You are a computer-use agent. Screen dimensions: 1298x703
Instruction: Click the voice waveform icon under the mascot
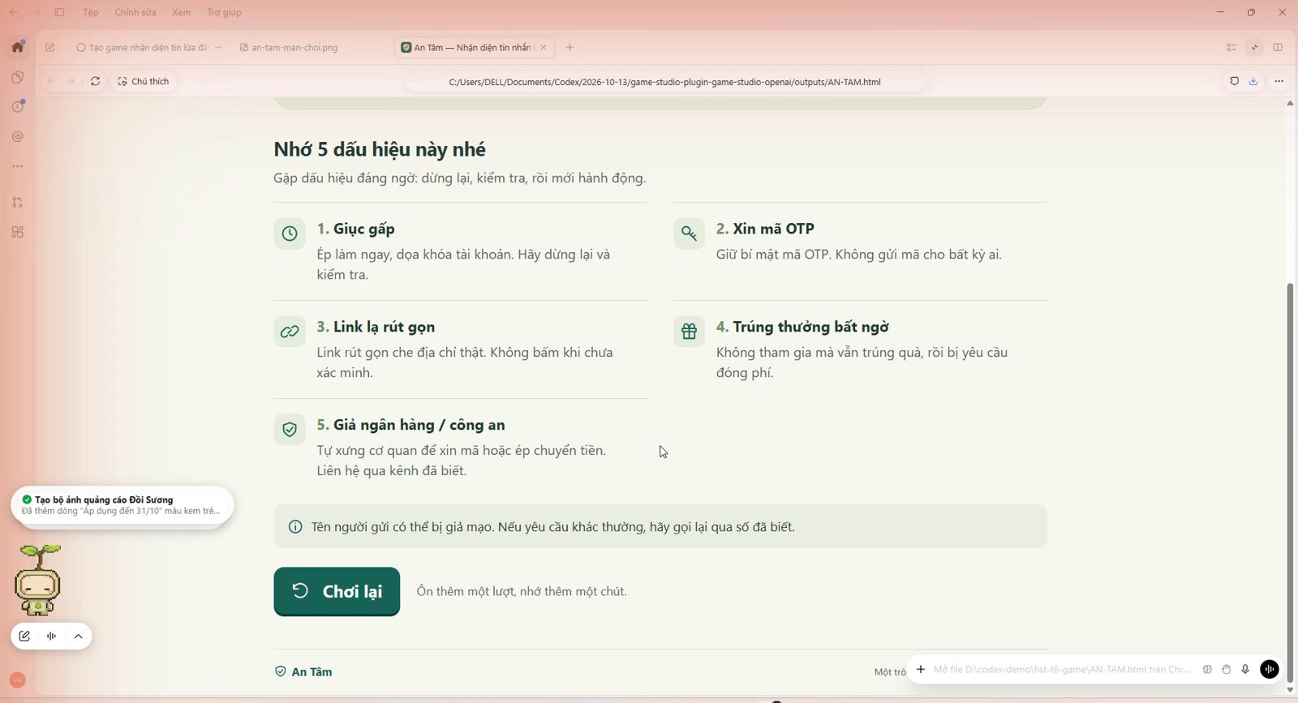coord(51,637)
